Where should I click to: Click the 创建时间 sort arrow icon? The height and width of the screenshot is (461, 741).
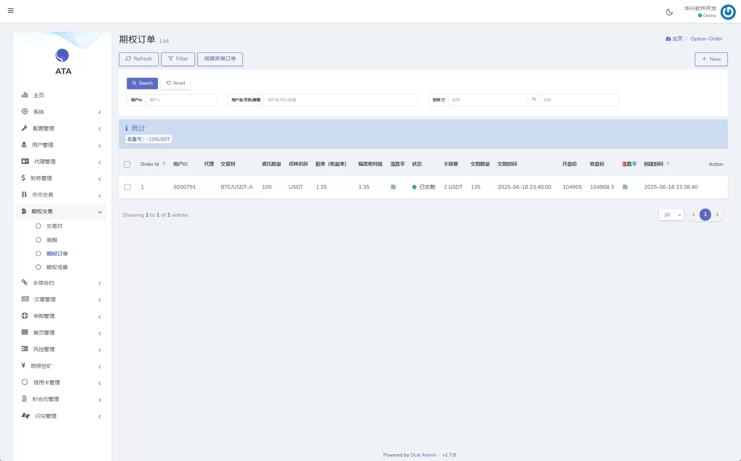pyautogui.click(x=668, y=164)
